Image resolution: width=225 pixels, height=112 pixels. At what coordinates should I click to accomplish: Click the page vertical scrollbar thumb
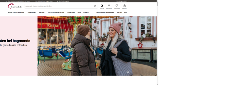coord(157,4)
